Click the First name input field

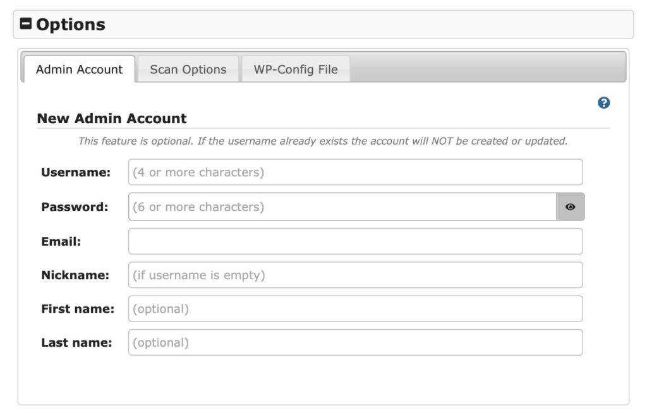point(355,309)
